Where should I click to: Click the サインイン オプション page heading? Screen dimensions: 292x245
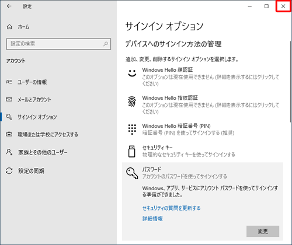pyautogui.click(x=164, y=26)
